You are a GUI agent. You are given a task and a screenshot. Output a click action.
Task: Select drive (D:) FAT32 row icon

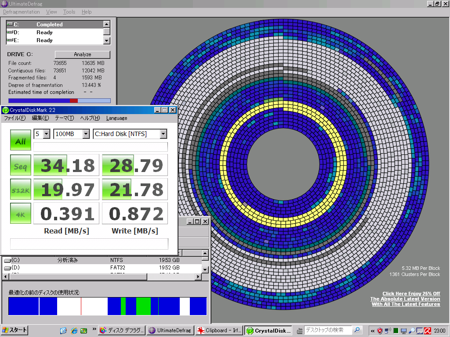click(x=7, y=268)
